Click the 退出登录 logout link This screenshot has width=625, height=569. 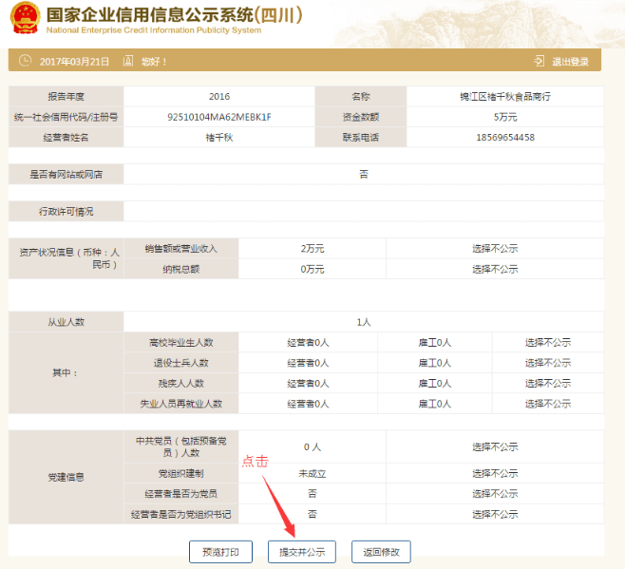click(x=571, y=62)
